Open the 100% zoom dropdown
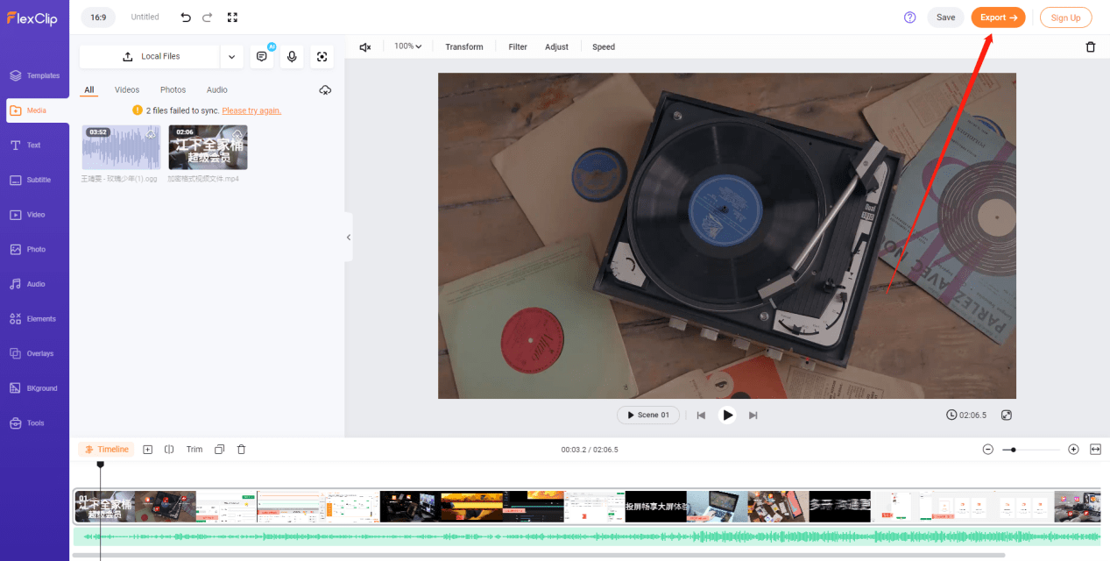 [407, 46]
